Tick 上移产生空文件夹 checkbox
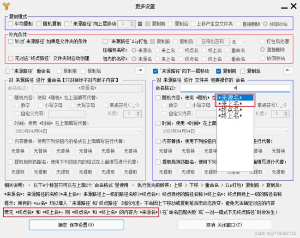This screenshot has height=238, width=300. tap(192, 24)
